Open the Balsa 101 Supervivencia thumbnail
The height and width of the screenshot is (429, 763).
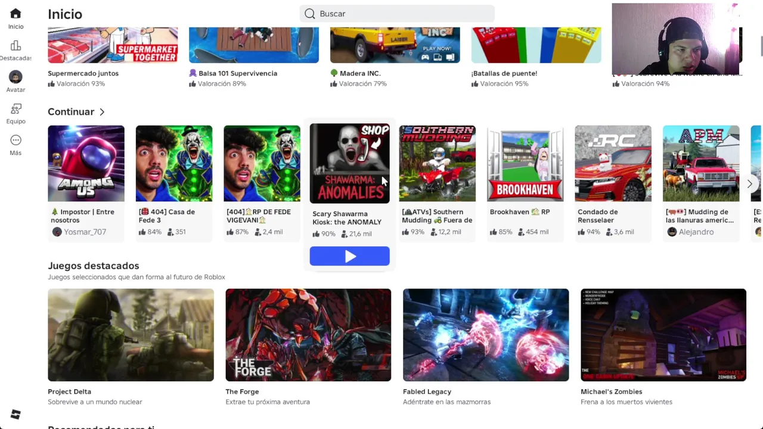pyautogui.click(x=254, y=45)
